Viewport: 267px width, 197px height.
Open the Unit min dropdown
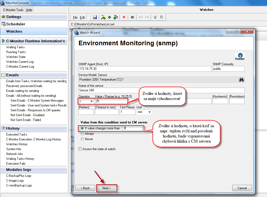click(144, 112)
